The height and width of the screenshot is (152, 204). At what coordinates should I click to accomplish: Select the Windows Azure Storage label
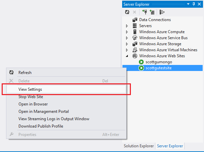[160, 44]
